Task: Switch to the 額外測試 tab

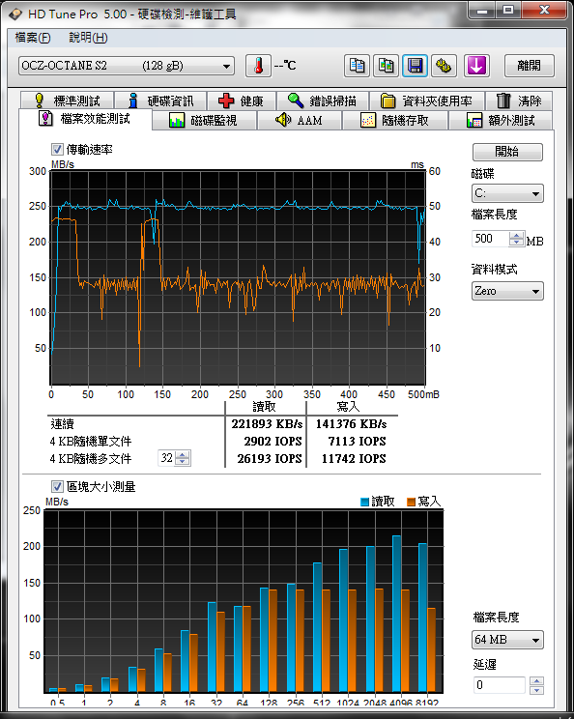Action: coord(501,121)
